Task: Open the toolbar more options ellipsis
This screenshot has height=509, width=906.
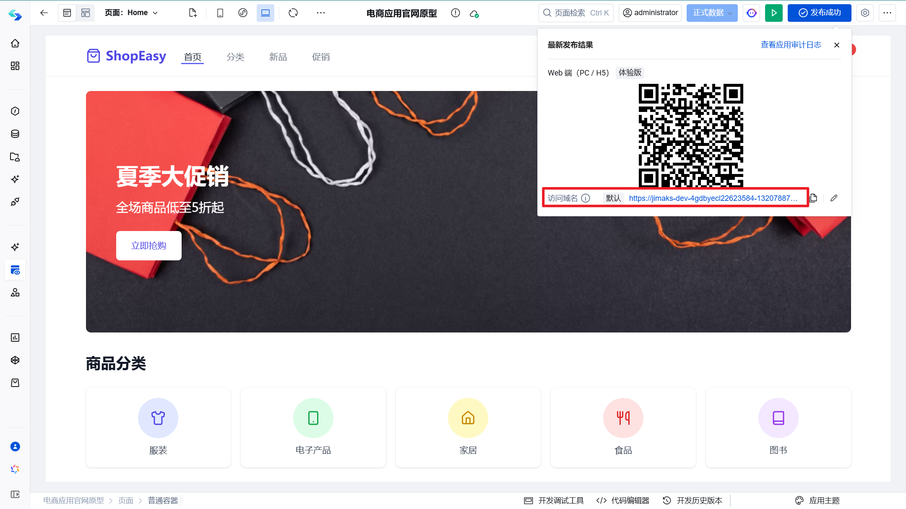Action: (321, 13)
